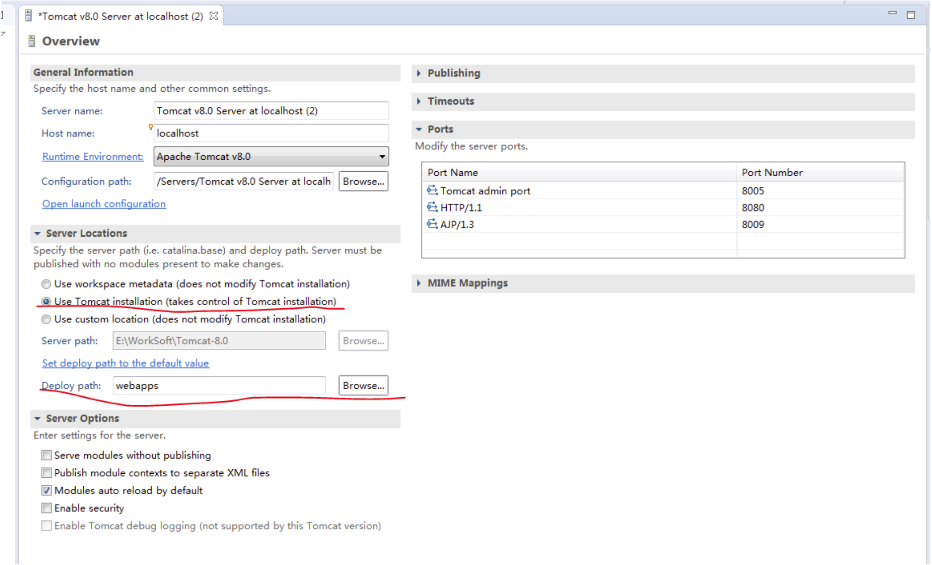Viewport: 932px width, 565px height.
Task: Click the Tomcat server tab icon
Action: click(29, 16)
